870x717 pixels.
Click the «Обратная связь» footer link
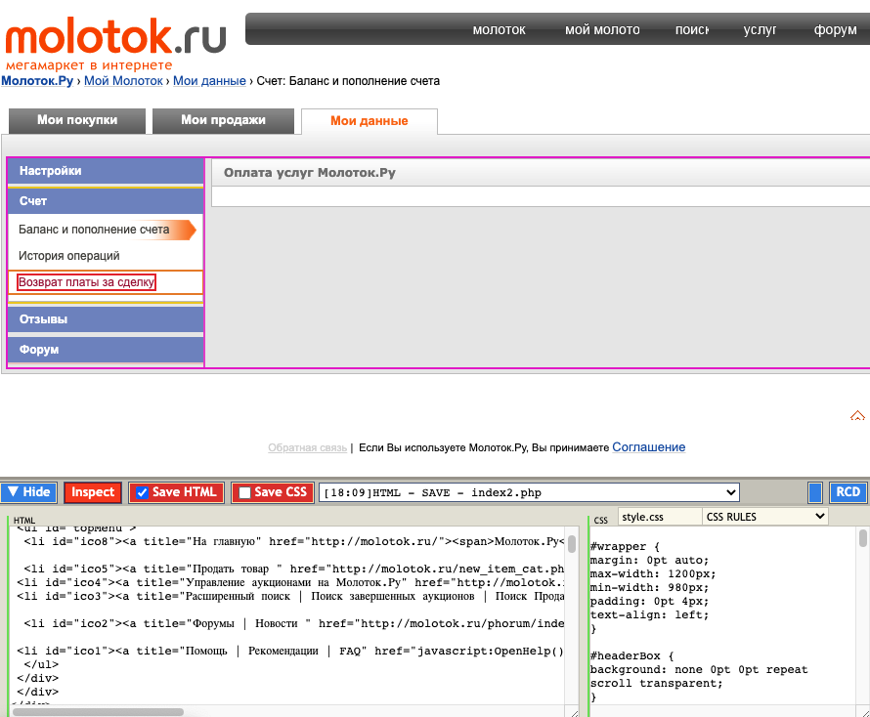tap(307, 448)
